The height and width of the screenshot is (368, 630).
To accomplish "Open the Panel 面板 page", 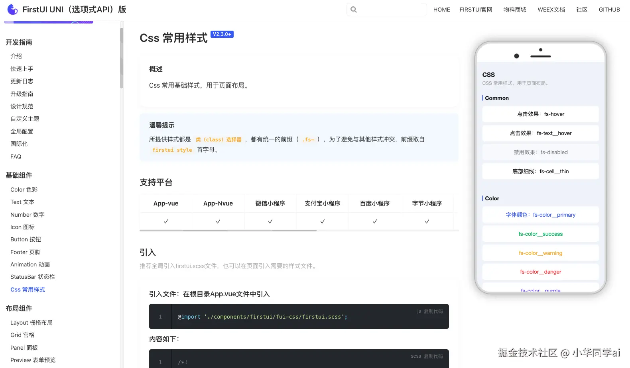I will pos(24,348).
